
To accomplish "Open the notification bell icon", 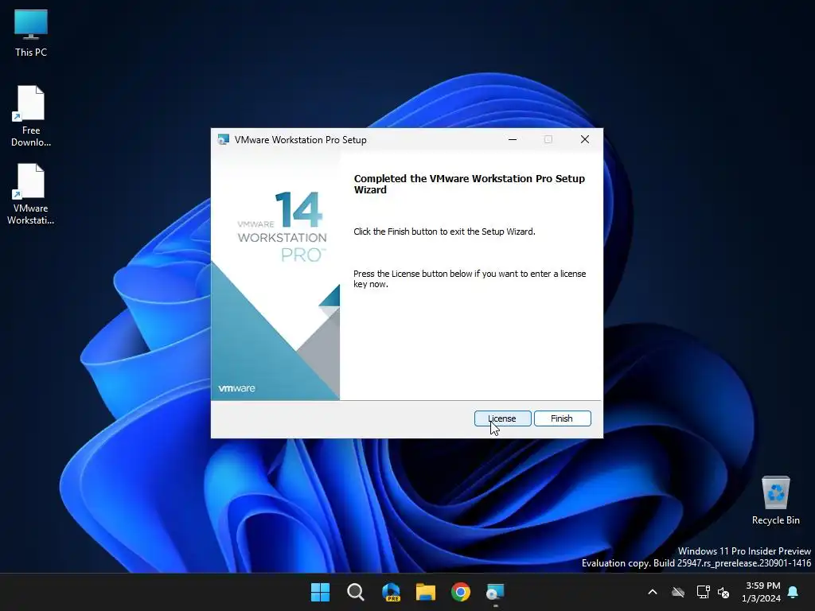I will click(794, 592).
